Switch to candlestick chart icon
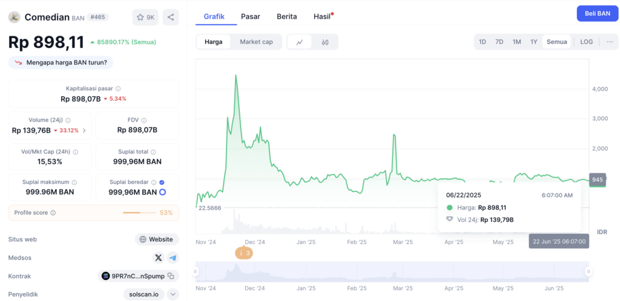 (x=325, y=42)
